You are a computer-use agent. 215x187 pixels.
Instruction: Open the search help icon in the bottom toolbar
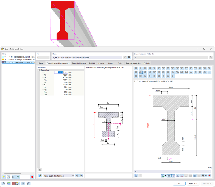(x=3, y=184)
